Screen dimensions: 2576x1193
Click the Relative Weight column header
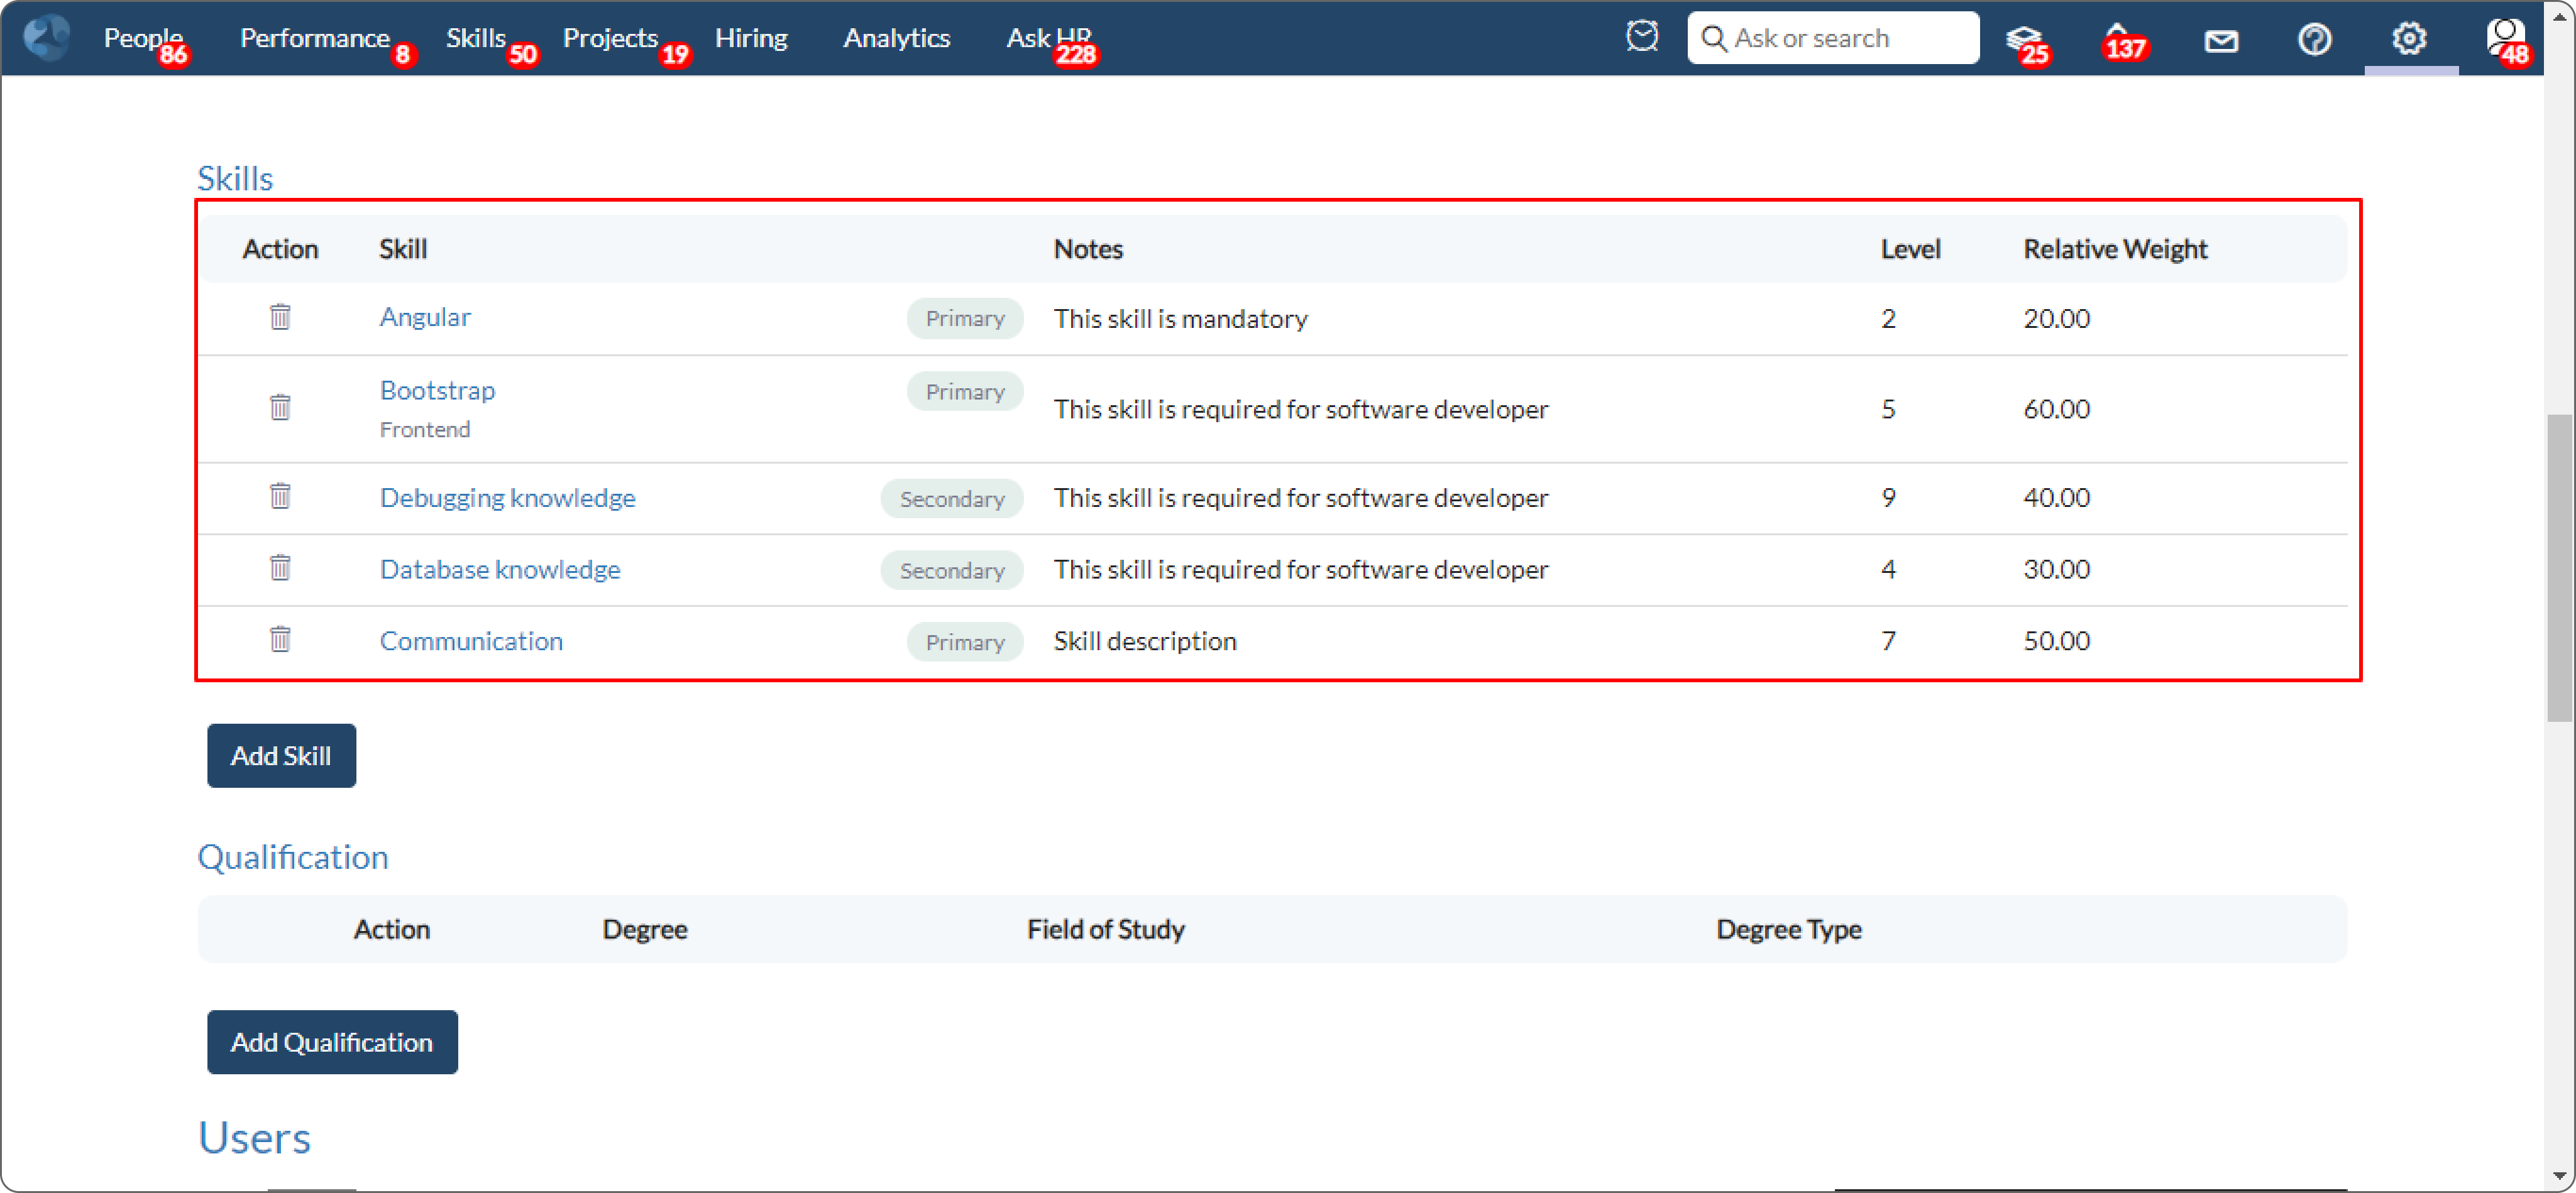pos(2115,249)
